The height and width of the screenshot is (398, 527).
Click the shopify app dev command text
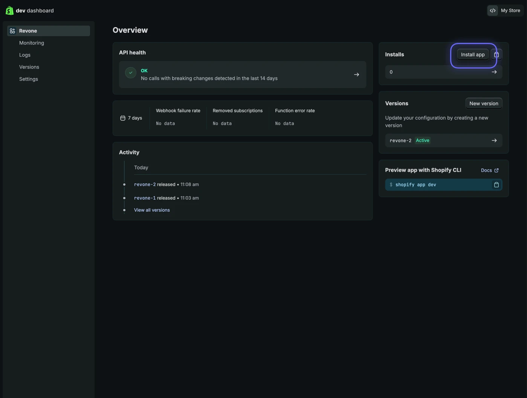pyautogui.click(x=416, y=185)
